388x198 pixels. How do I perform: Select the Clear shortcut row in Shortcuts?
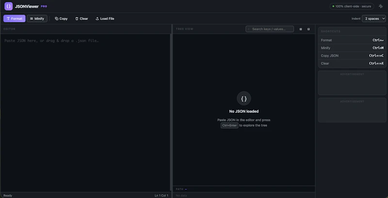[352, 63]
